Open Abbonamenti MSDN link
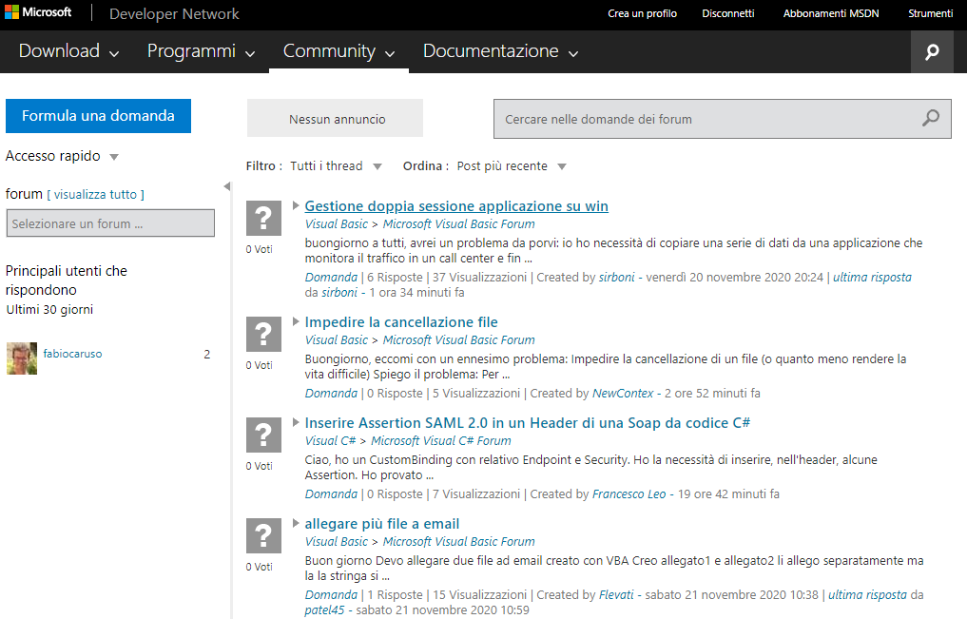This screenshot has height=619, width=967. click(831, 13)
